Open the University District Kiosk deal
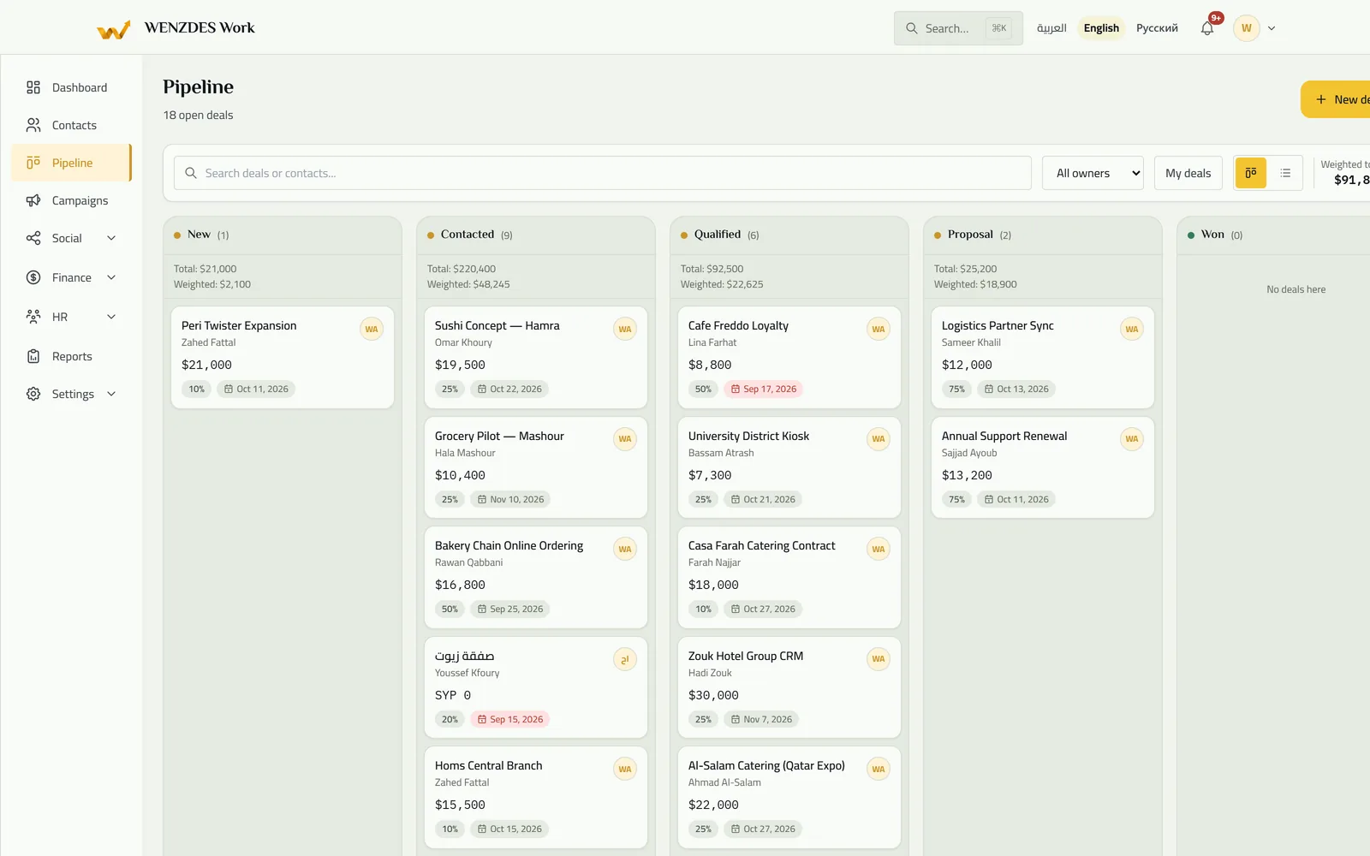1370x856 pixels. pos(789,467)
